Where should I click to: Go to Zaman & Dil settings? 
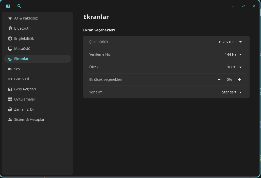(38, 110)
